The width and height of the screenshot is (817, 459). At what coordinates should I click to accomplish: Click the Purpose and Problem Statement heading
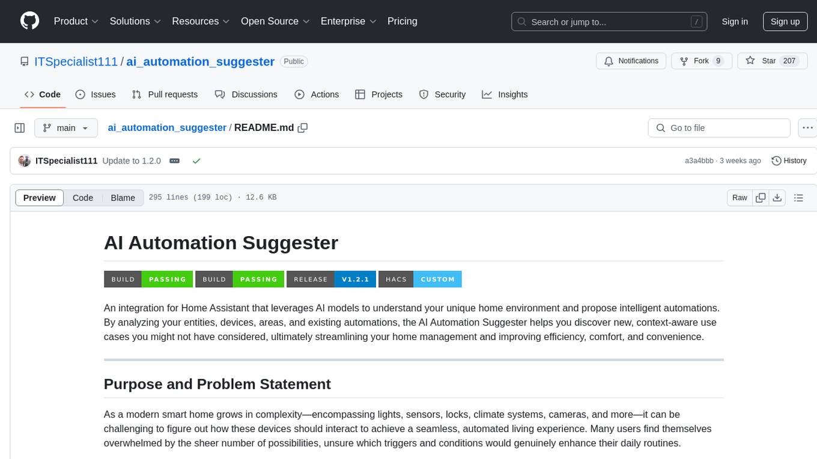pyautogui.click(x=217, y=384)
